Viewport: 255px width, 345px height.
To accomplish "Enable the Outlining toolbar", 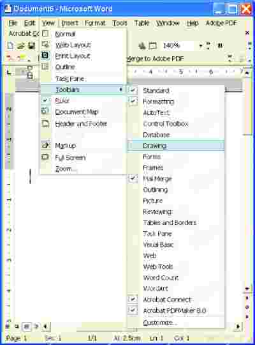I will [176, 190].
